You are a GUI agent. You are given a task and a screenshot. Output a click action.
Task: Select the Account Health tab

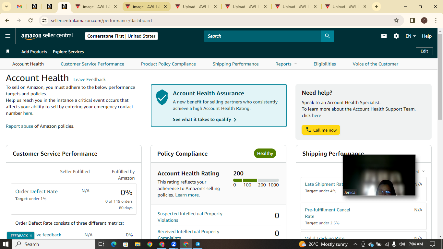click(x=28, y=64)
